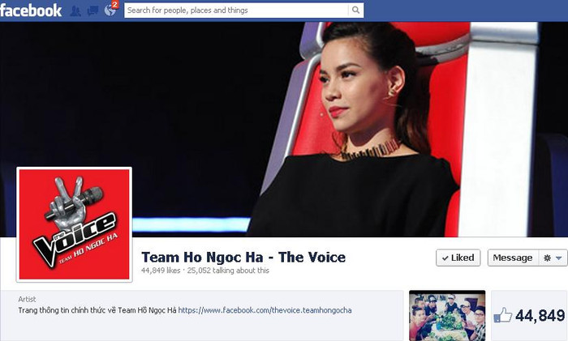Toggle the Liked button
This screenshot has width=568, height=341.
point(458,258)
